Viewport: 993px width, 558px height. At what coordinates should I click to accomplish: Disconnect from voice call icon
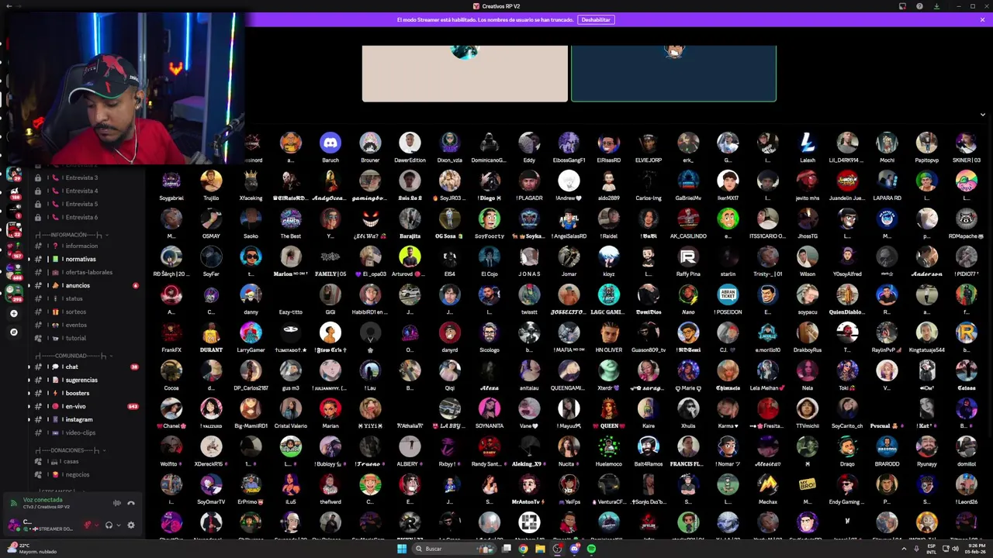click(x=131, y=503)
